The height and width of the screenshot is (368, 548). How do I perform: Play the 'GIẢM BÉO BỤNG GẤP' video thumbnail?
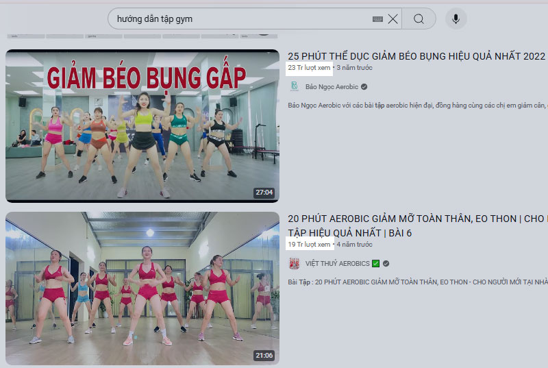[x=142, y=126]
